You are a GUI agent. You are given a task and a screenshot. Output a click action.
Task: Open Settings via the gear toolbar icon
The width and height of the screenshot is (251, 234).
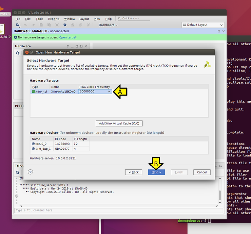pyautogui.click(x=65, y=25)
